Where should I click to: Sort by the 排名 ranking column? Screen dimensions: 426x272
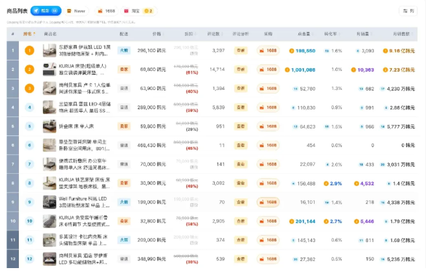(x=29, y=34)
